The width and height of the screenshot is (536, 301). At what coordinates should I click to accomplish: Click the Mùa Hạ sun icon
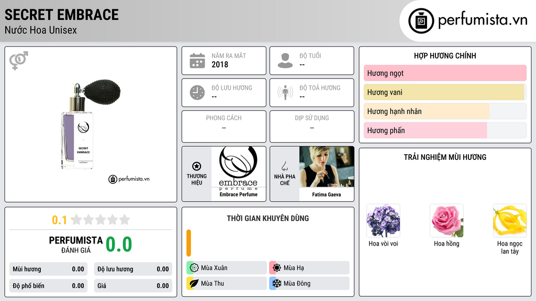tap(277, 268)
